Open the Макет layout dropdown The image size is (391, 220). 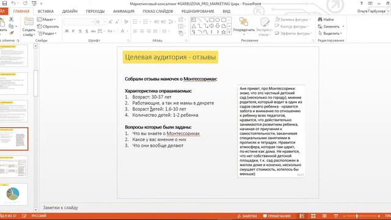[46, 19]
